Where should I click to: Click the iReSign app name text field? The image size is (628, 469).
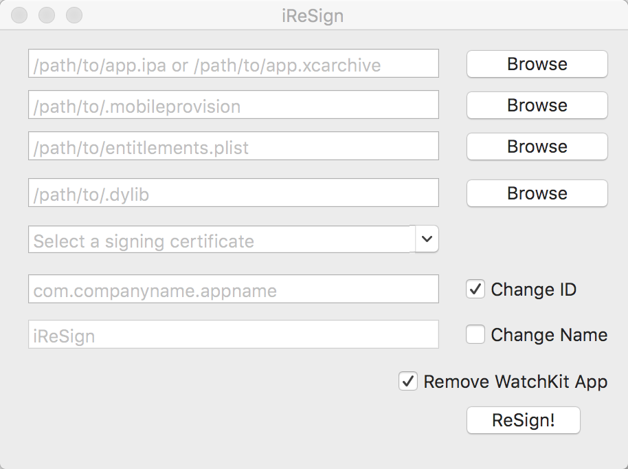(233, 334)
